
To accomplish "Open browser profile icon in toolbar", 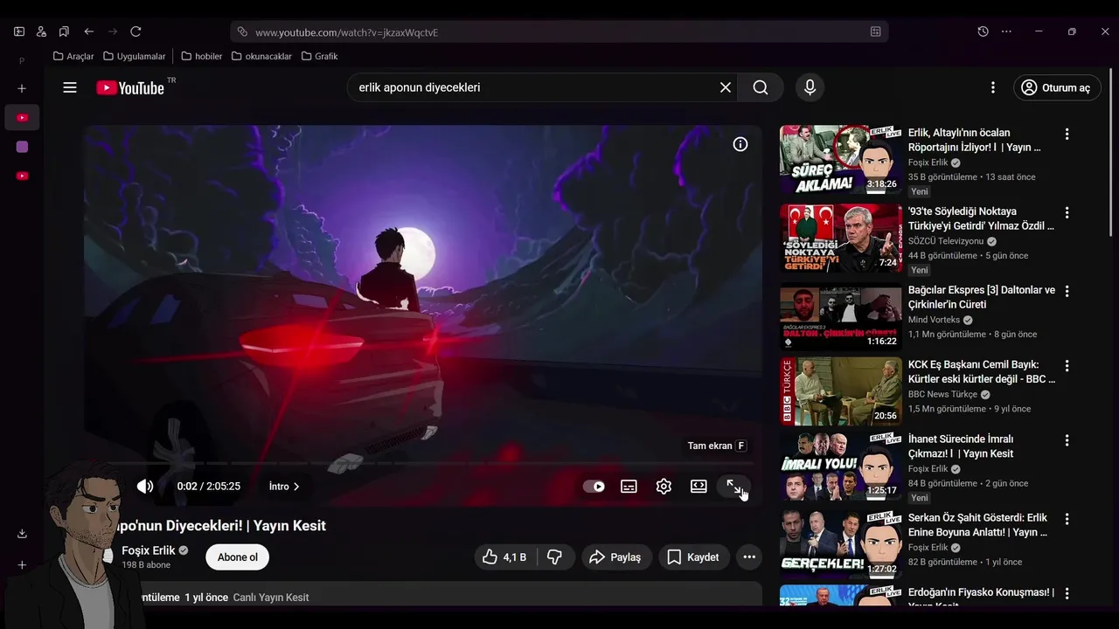I will click(41, 31).
